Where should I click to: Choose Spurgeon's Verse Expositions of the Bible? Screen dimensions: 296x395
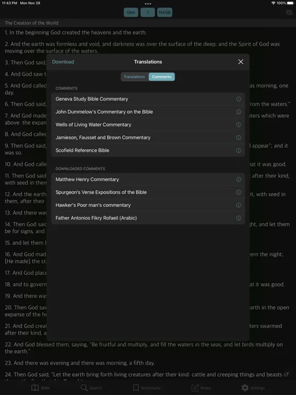tap(148, 192)
